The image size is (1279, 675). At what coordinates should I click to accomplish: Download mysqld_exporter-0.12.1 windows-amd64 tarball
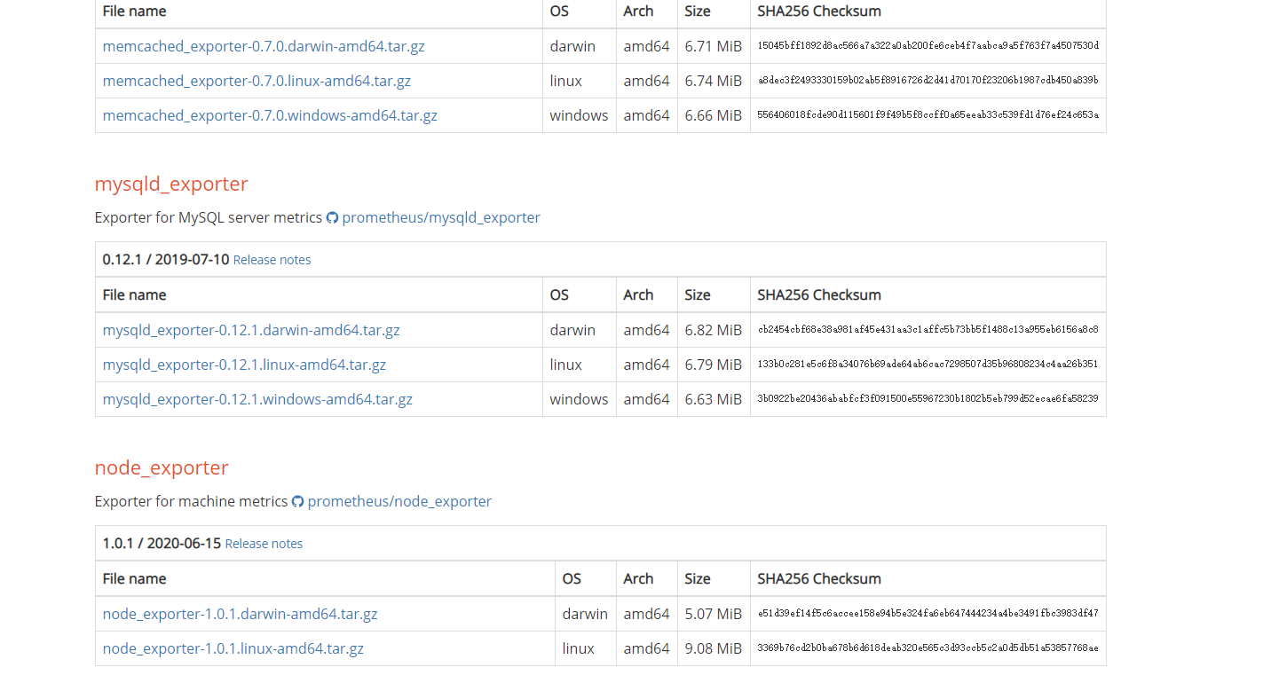[257, 399]
